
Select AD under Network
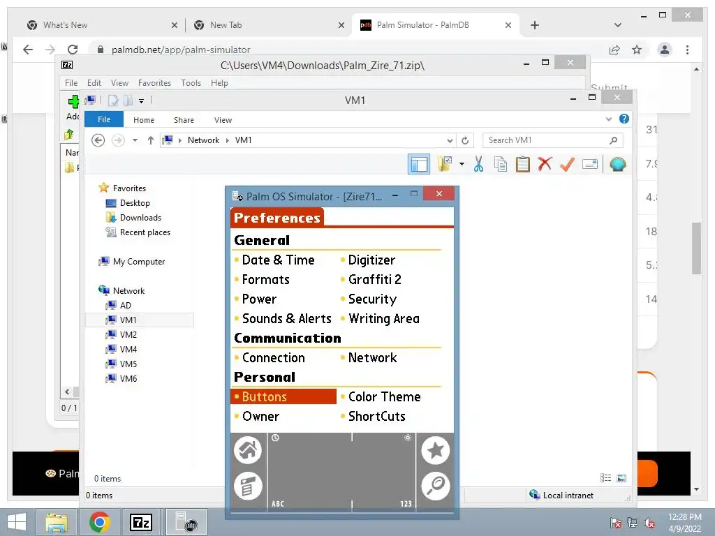[126, 306]
